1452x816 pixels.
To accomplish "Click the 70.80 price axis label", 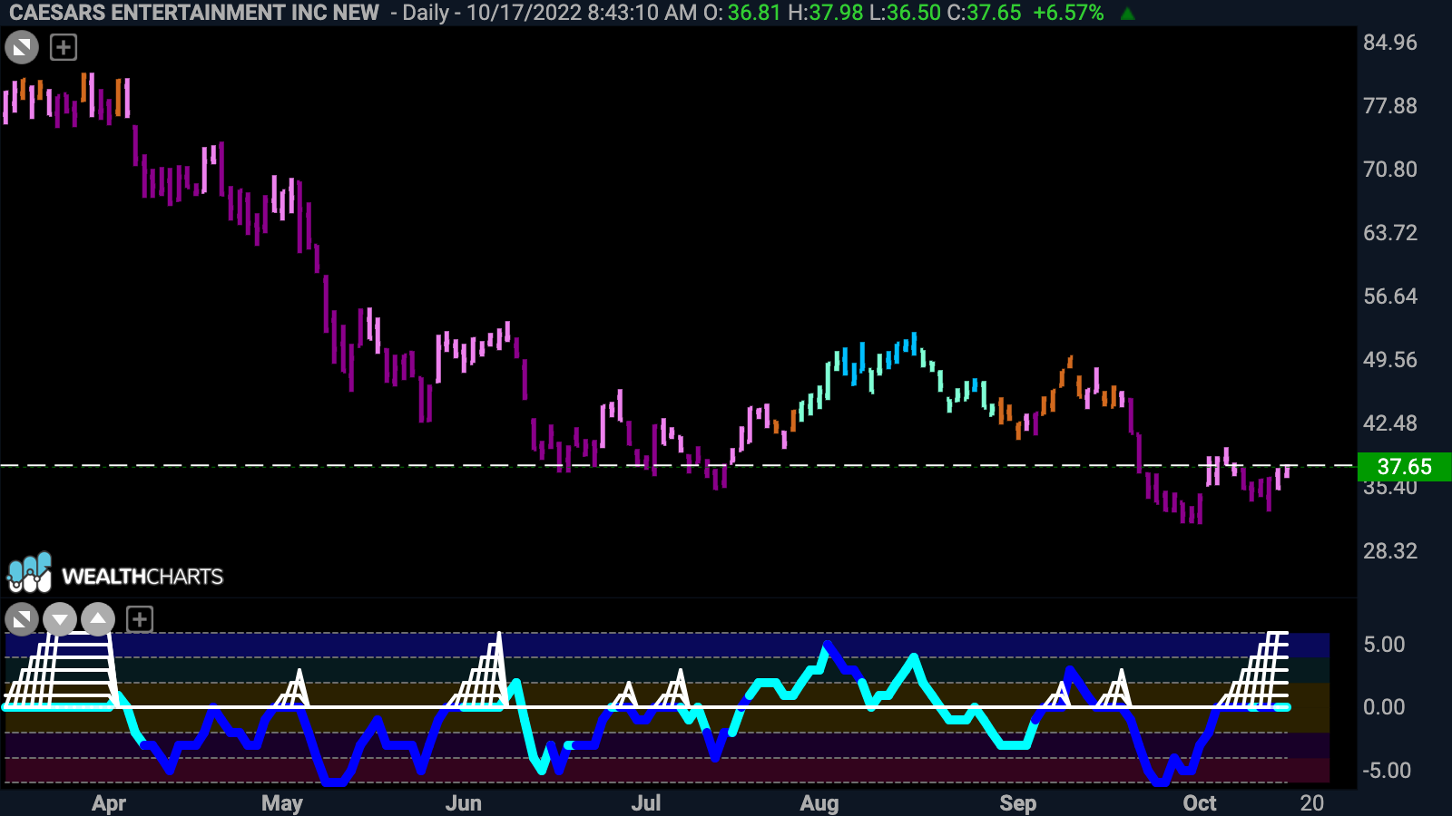I will [1389, 170].
